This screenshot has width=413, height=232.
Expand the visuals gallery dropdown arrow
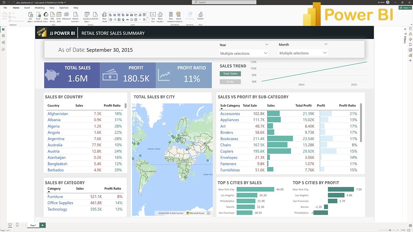click(147, 17)
